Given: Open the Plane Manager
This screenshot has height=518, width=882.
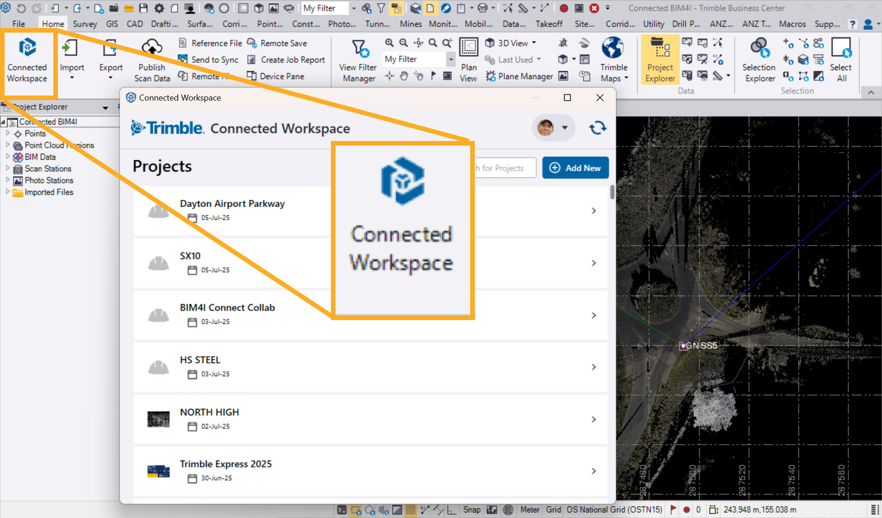Looking at the screenshot, I should click(x=519, y=76).
